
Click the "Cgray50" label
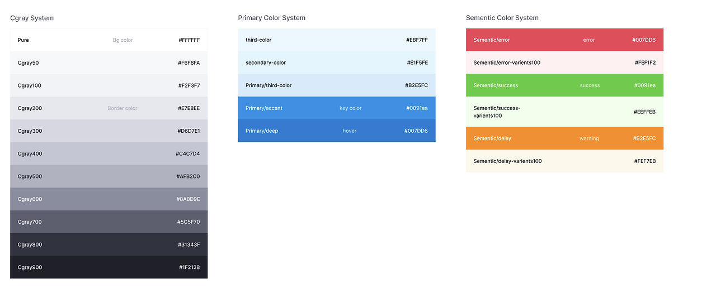(x=28, y=63)
